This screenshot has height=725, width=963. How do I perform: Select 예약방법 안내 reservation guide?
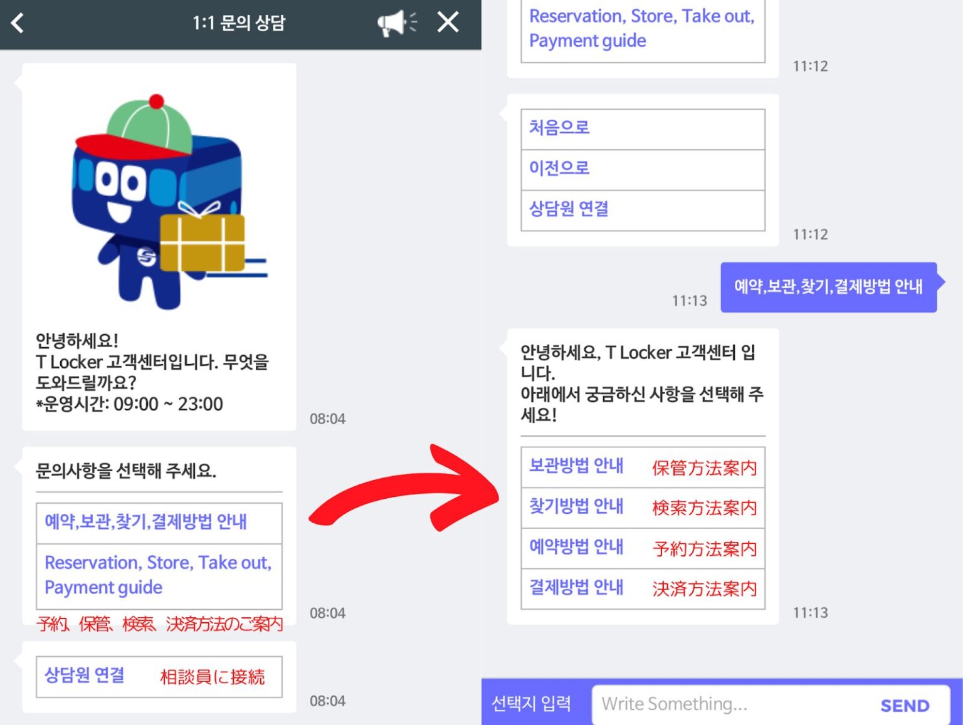pos(642,548)
